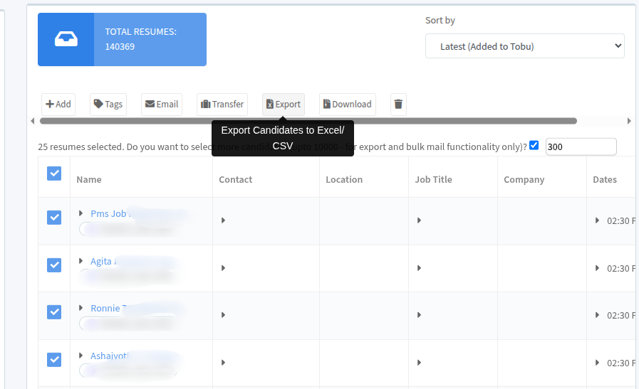Screen dimensions: 639x389
Task: Click the Location column header
Action: point(344,179)
